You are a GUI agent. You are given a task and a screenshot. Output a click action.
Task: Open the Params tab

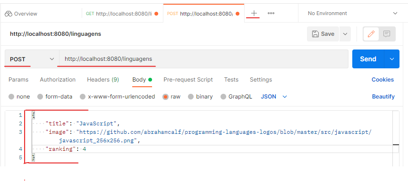(x=18, y=80)
